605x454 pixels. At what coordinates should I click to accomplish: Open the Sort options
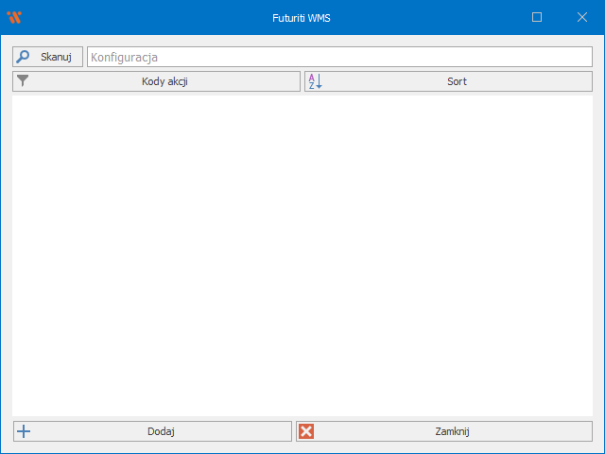coord(457,81)
